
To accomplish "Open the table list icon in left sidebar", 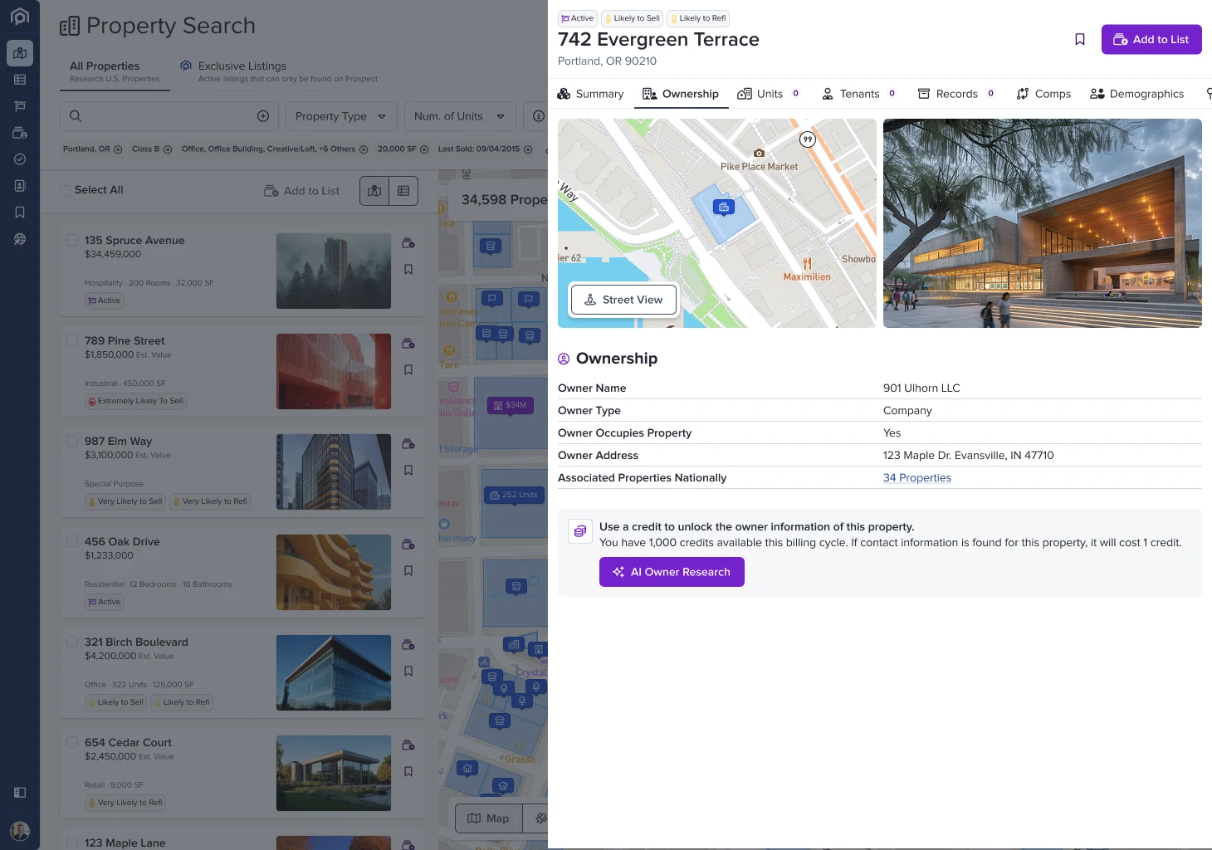I will pyautogui.click(x=20, y=80).
